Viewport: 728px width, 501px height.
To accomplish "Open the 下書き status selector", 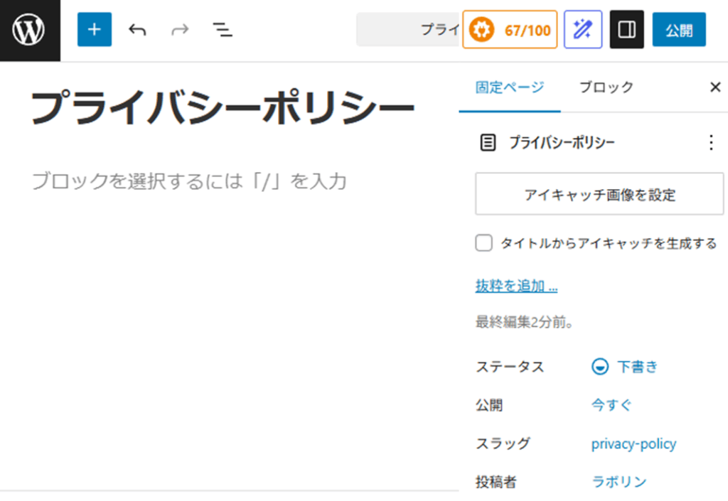I will tap(633, 367).
